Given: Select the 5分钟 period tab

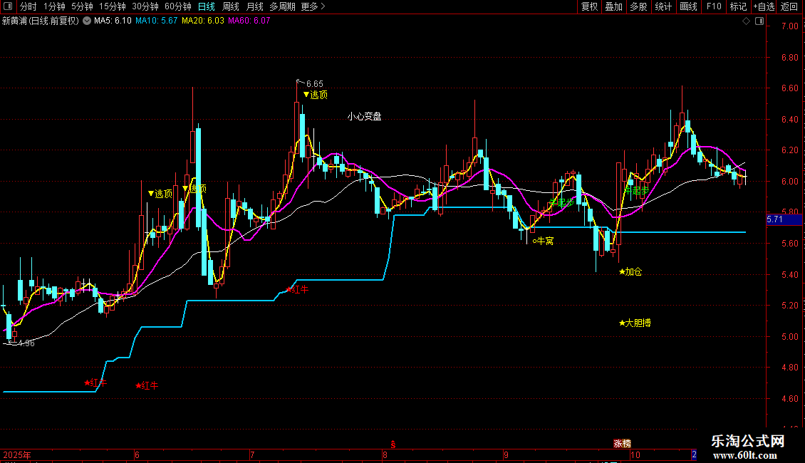Looking at the screenshot, I should [82, 6].
